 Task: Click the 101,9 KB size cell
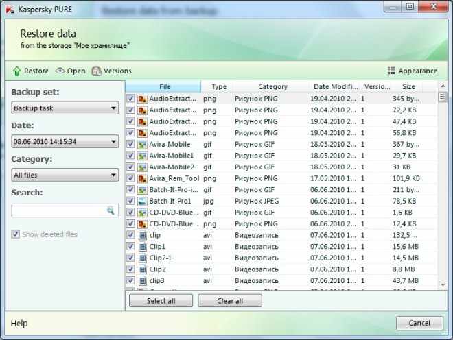tap(406, 178)
